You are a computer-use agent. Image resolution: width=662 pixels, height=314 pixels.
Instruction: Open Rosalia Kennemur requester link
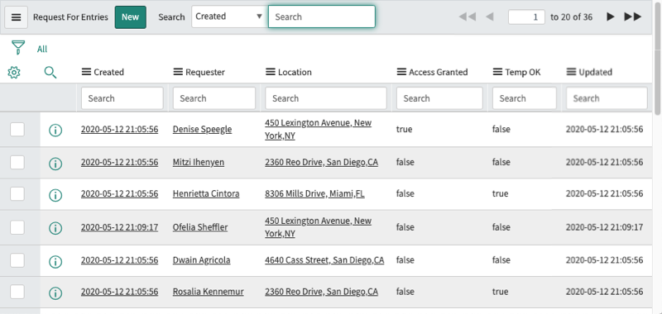(x=209, y=292)
